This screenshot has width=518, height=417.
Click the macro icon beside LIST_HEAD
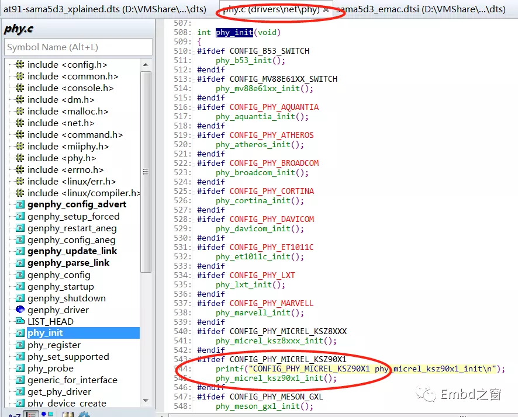20,321
